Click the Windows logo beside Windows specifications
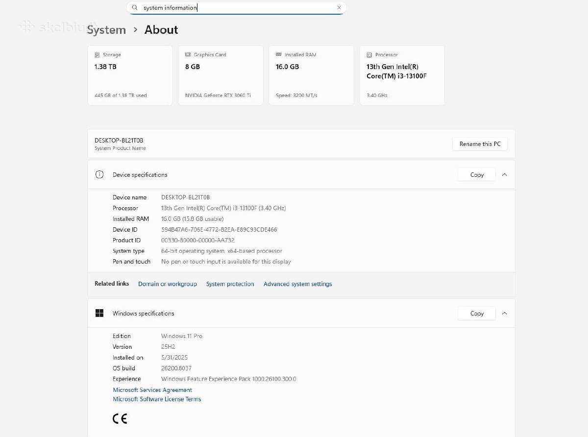 click(x=99, y=313)
